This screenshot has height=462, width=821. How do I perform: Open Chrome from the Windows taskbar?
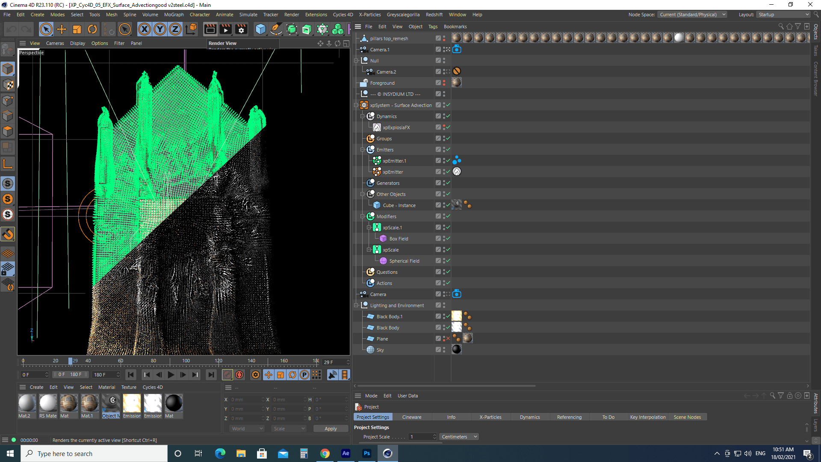pos(325,453)
